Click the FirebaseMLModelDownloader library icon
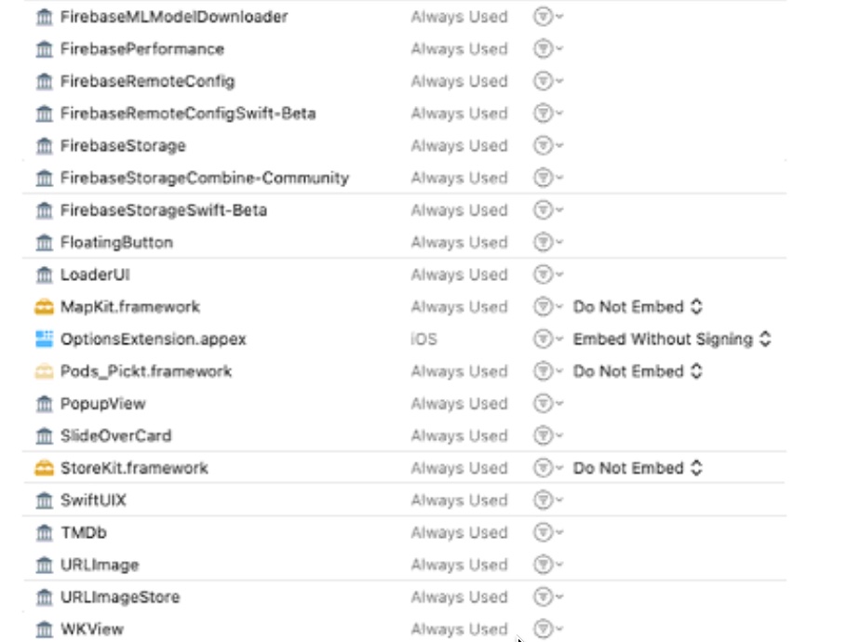 click(x=44, y=17)
